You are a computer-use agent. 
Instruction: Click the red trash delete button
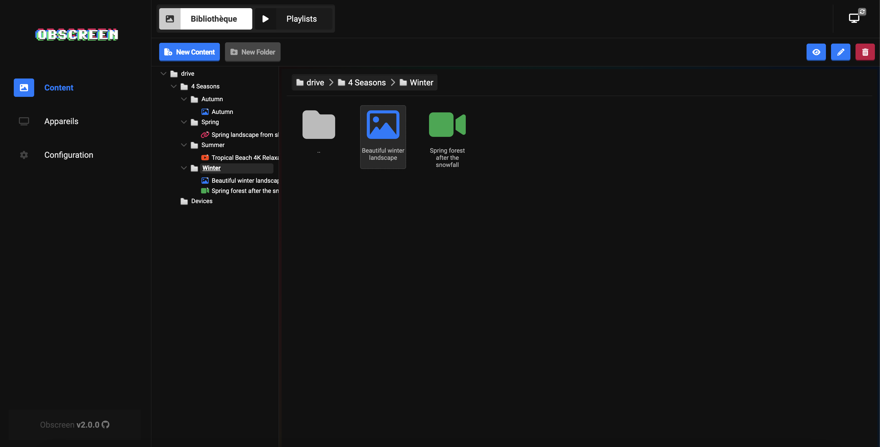(x=865, y=52)
